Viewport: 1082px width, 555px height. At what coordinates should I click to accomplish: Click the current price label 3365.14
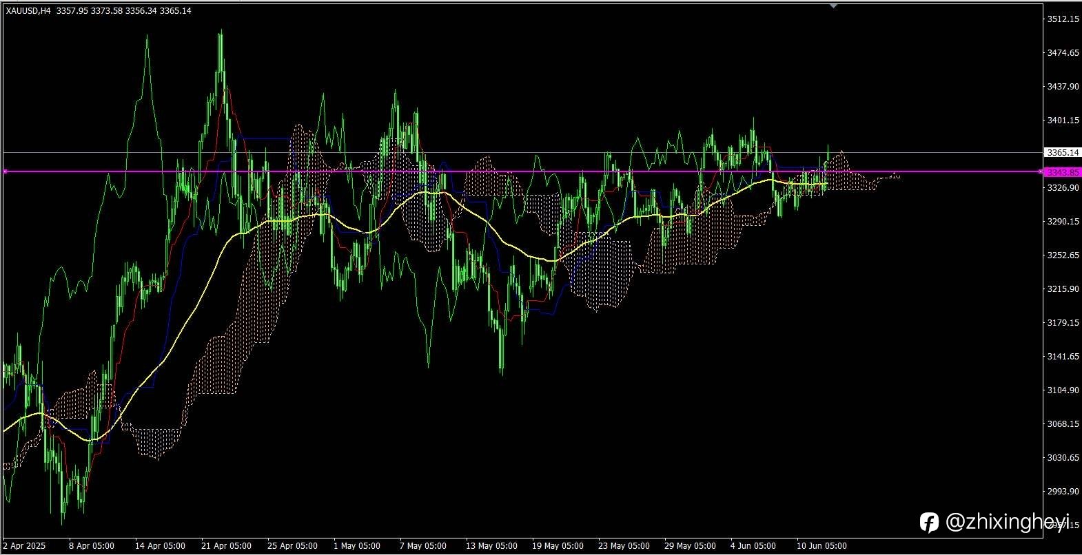(1062, 152)
